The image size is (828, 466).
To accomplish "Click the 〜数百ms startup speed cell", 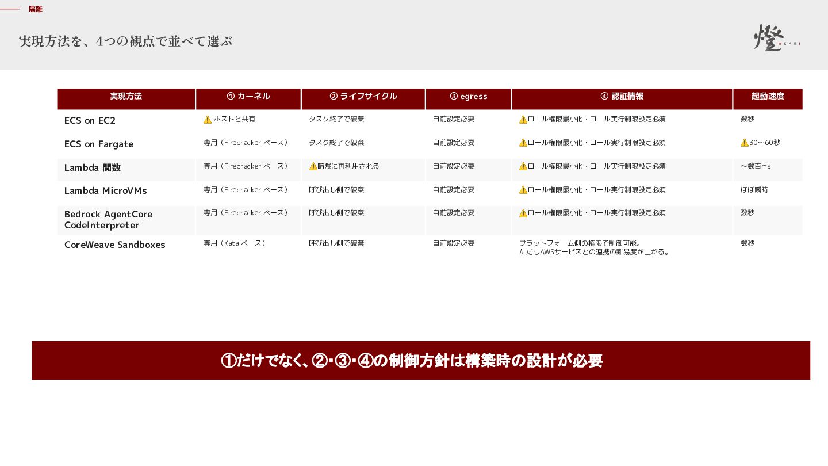I will point(756,166).
